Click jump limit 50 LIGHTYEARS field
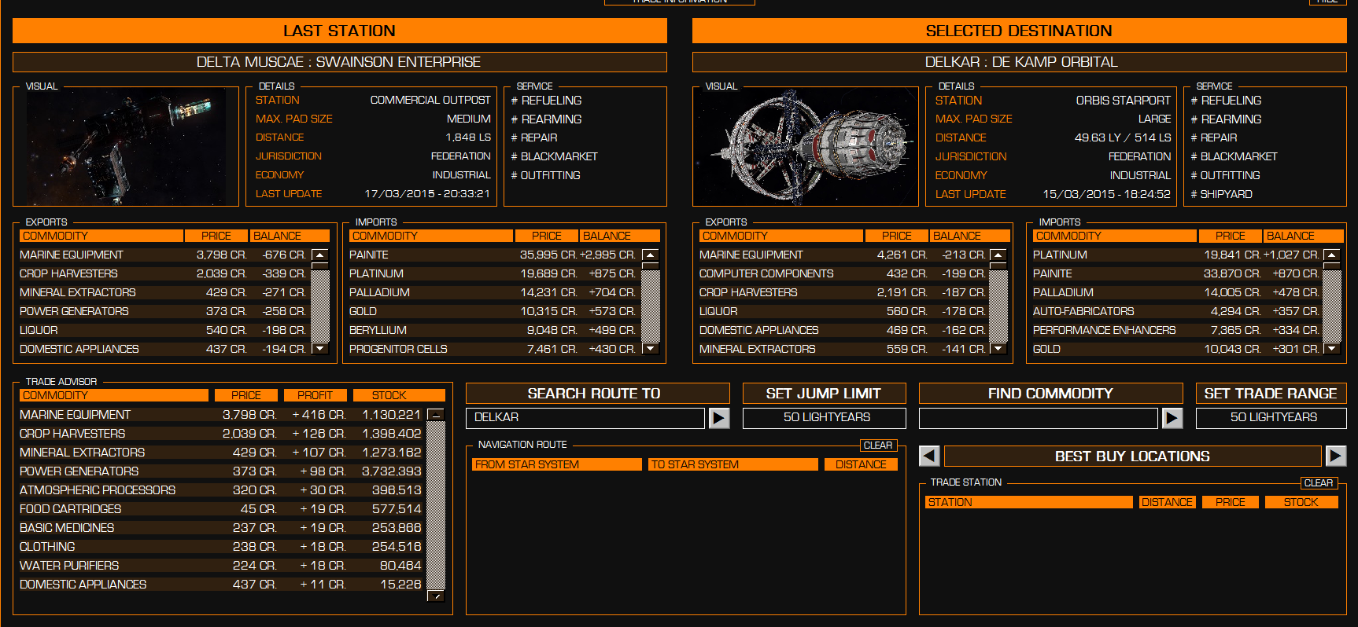1358x627 pixels. (824, 418)
